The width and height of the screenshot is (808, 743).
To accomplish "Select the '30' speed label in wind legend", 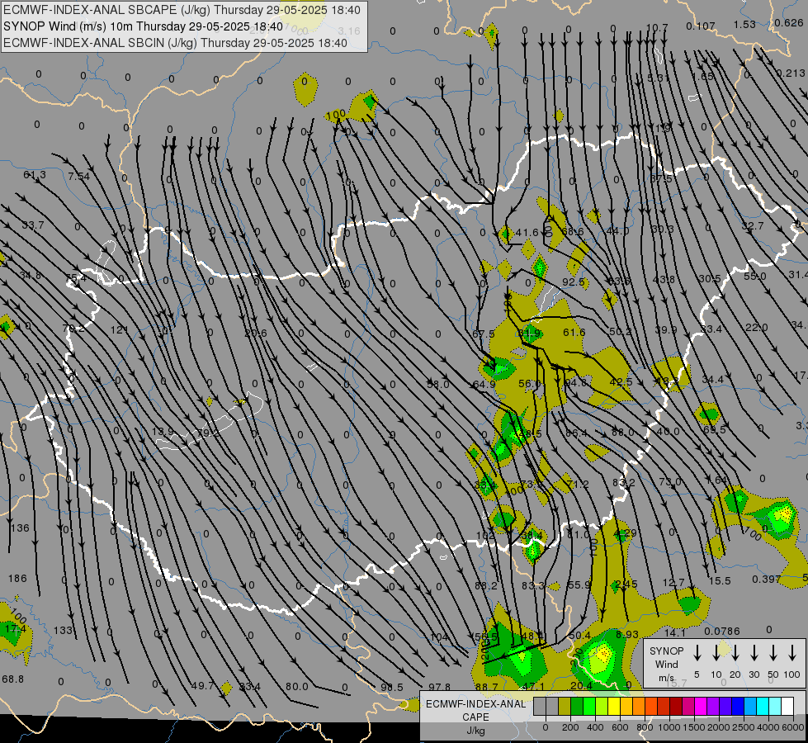I will [x=754, y=674].
